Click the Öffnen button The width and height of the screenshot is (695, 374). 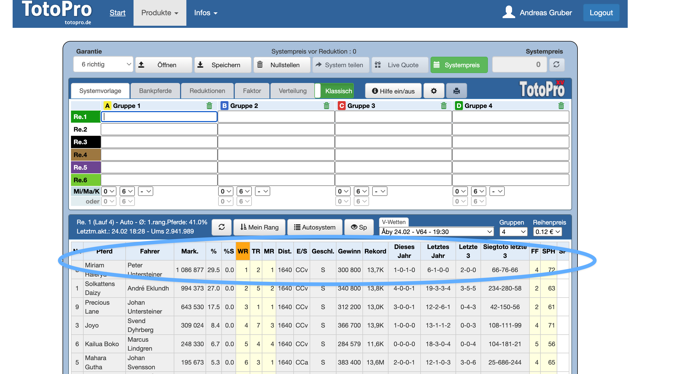tap(164, 65)
